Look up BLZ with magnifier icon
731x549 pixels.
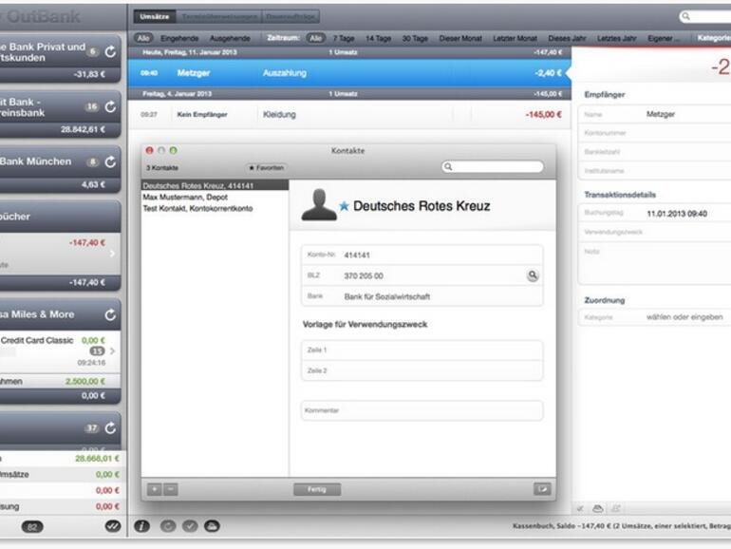533,275
